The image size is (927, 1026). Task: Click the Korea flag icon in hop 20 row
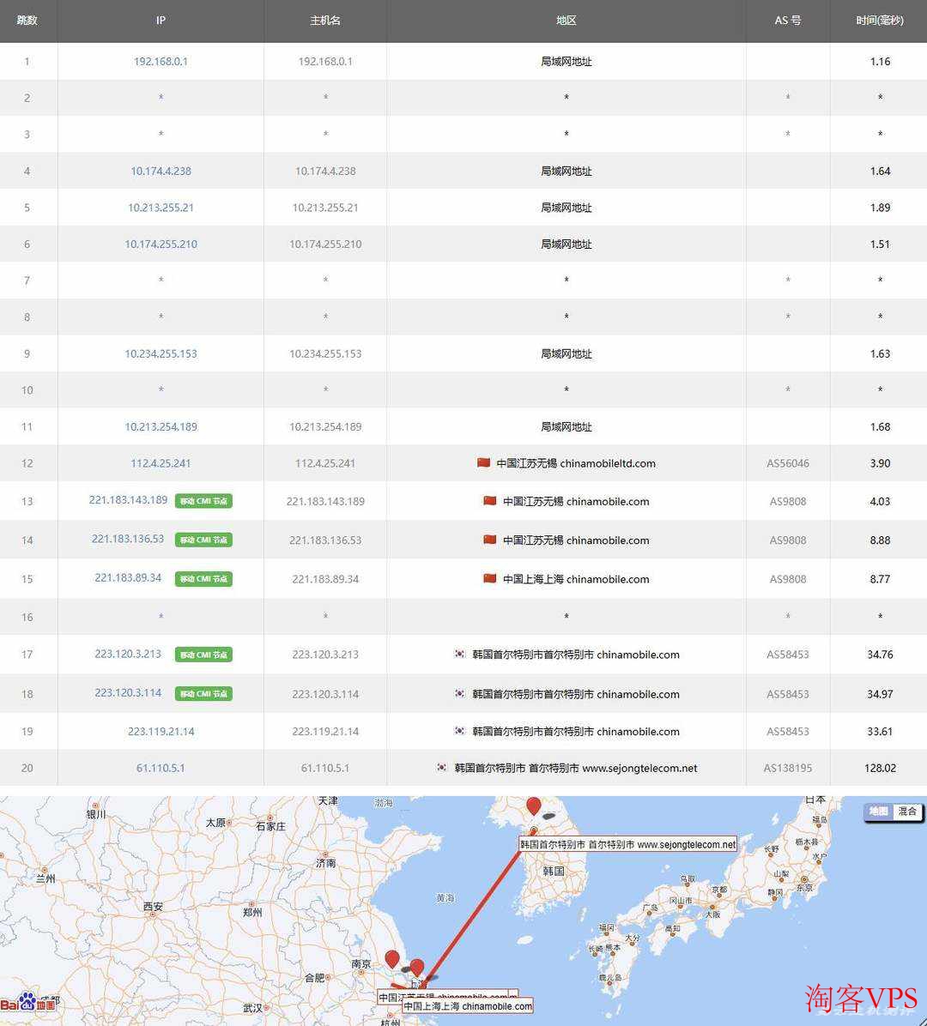[x=442, y=768]
